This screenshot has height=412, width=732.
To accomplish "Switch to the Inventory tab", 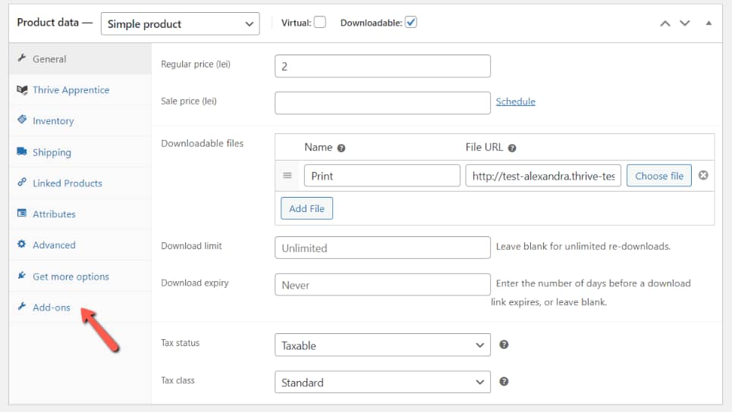I will [52, 121].
